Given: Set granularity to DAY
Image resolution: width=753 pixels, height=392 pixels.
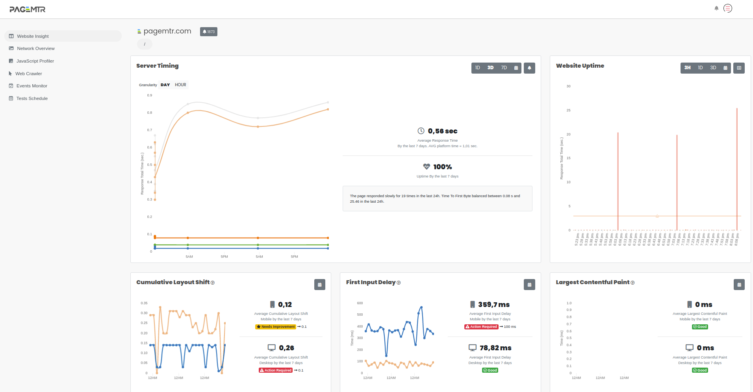Looking at the screenshot, I should [x=165, y=85].
